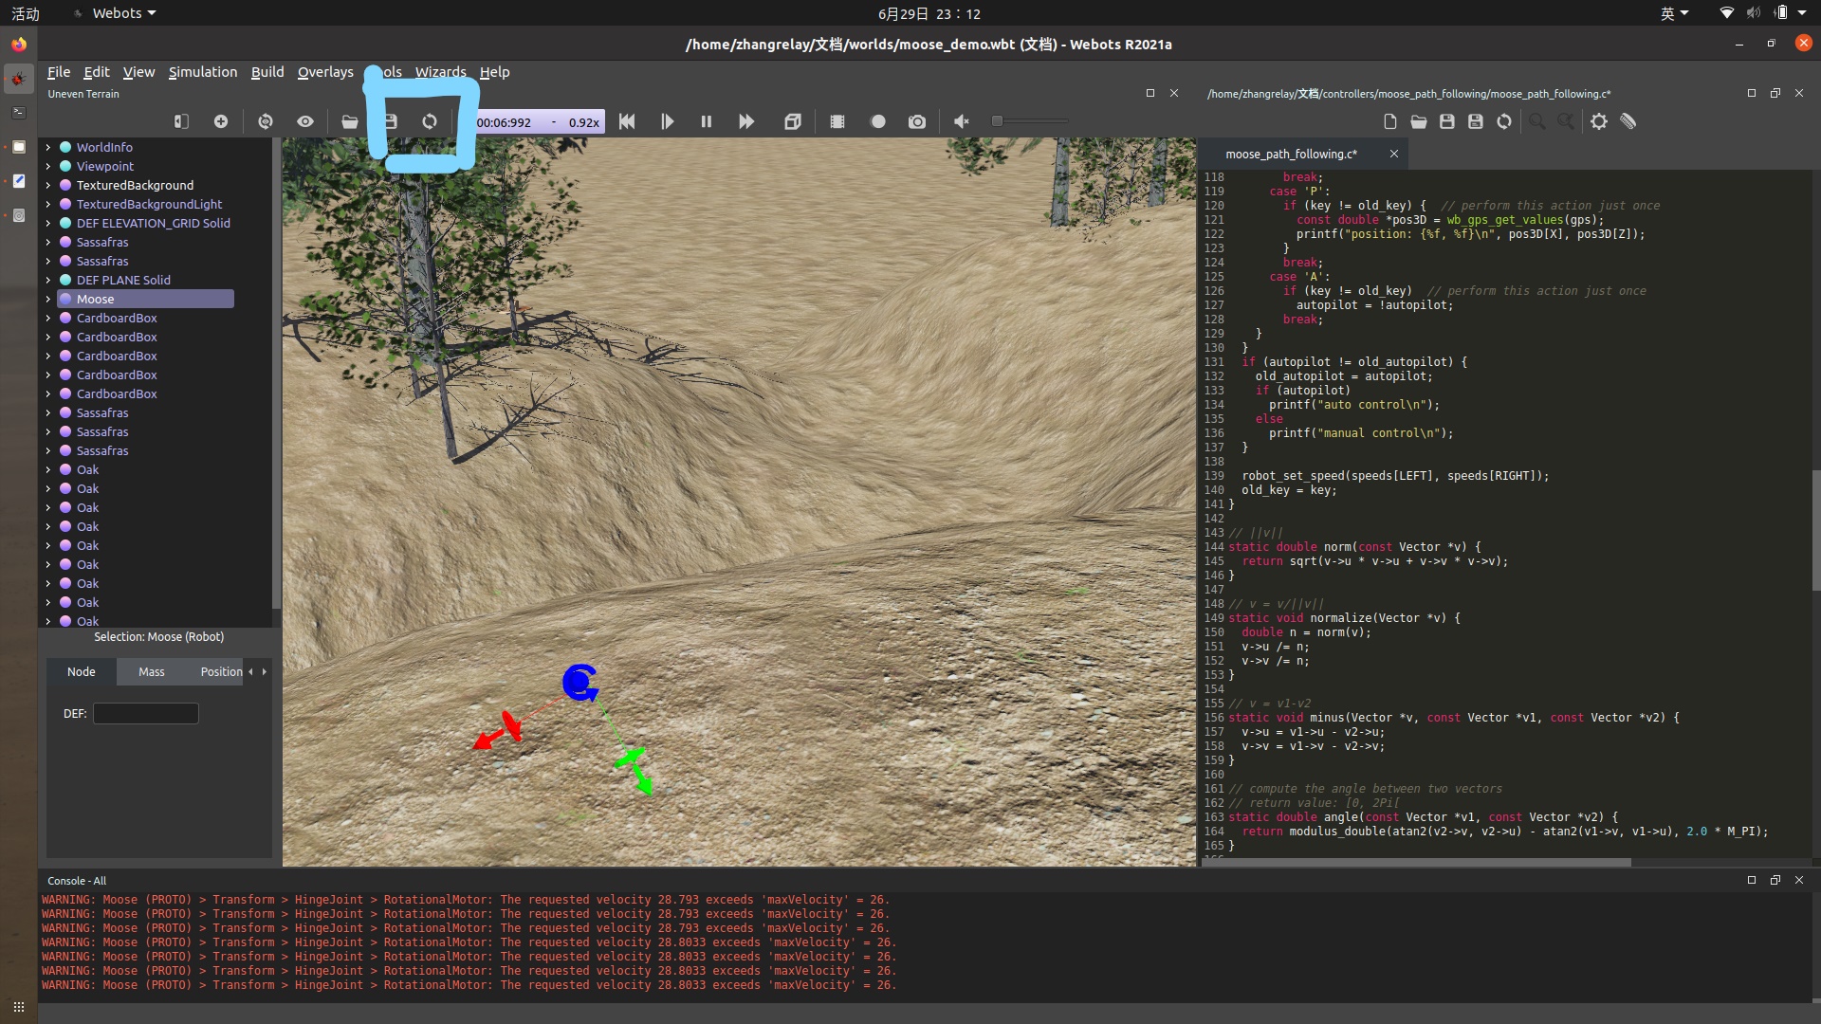
Task: Toggle 3D rendering cube icon
Action: coord(793,121)
